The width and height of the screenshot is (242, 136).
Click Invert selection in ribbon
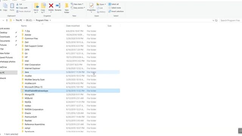point(116,11)
